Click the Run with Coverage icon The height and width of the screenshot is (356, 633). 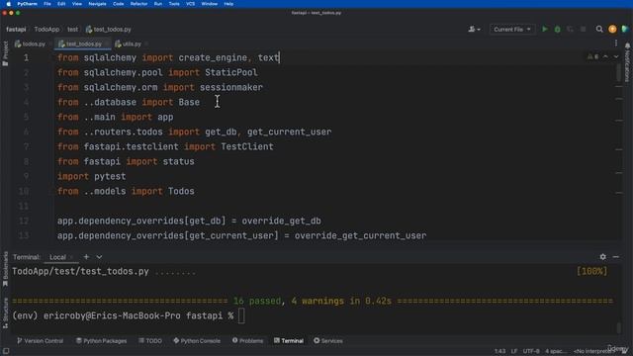coord(570,29)
